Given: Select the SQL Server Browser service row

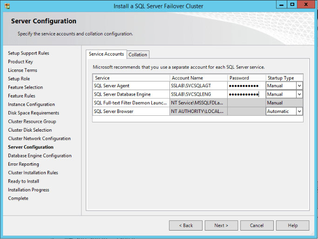Looking at the screenshot, I should (131, 112).
